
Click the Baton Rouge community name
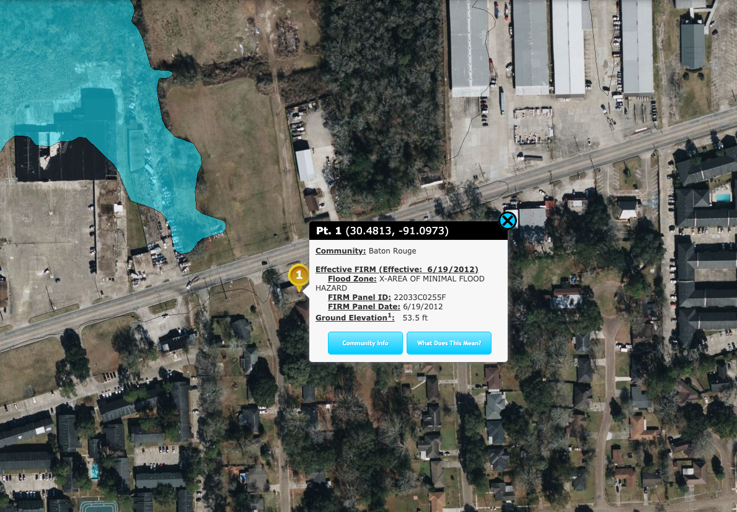[392, 251]
